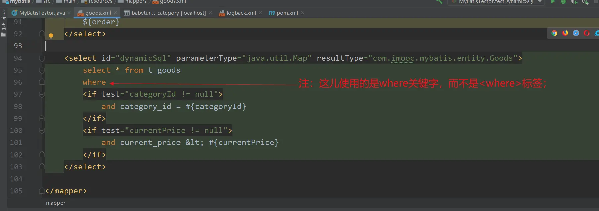The image size is (599, 211).
Task: Click the mappers breadcrumb folder
Action: coord(136,2)
